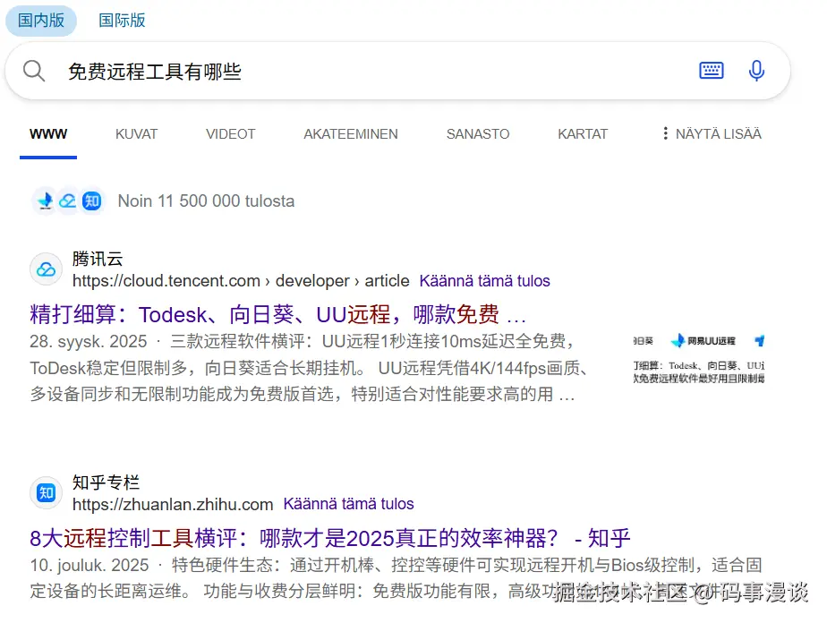Click the cloud.tencent.com URL
Screen dimensions: 827x623
click(x=241, y=281)
